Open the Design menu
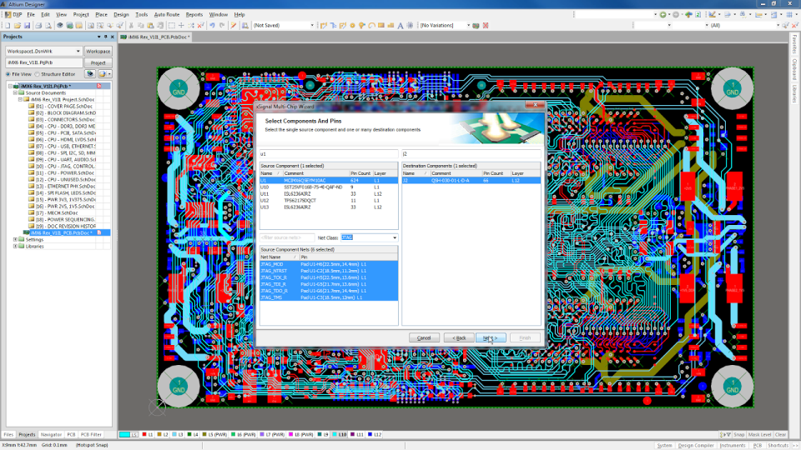Viewport: 801px width, 450px height. point(121,14)
